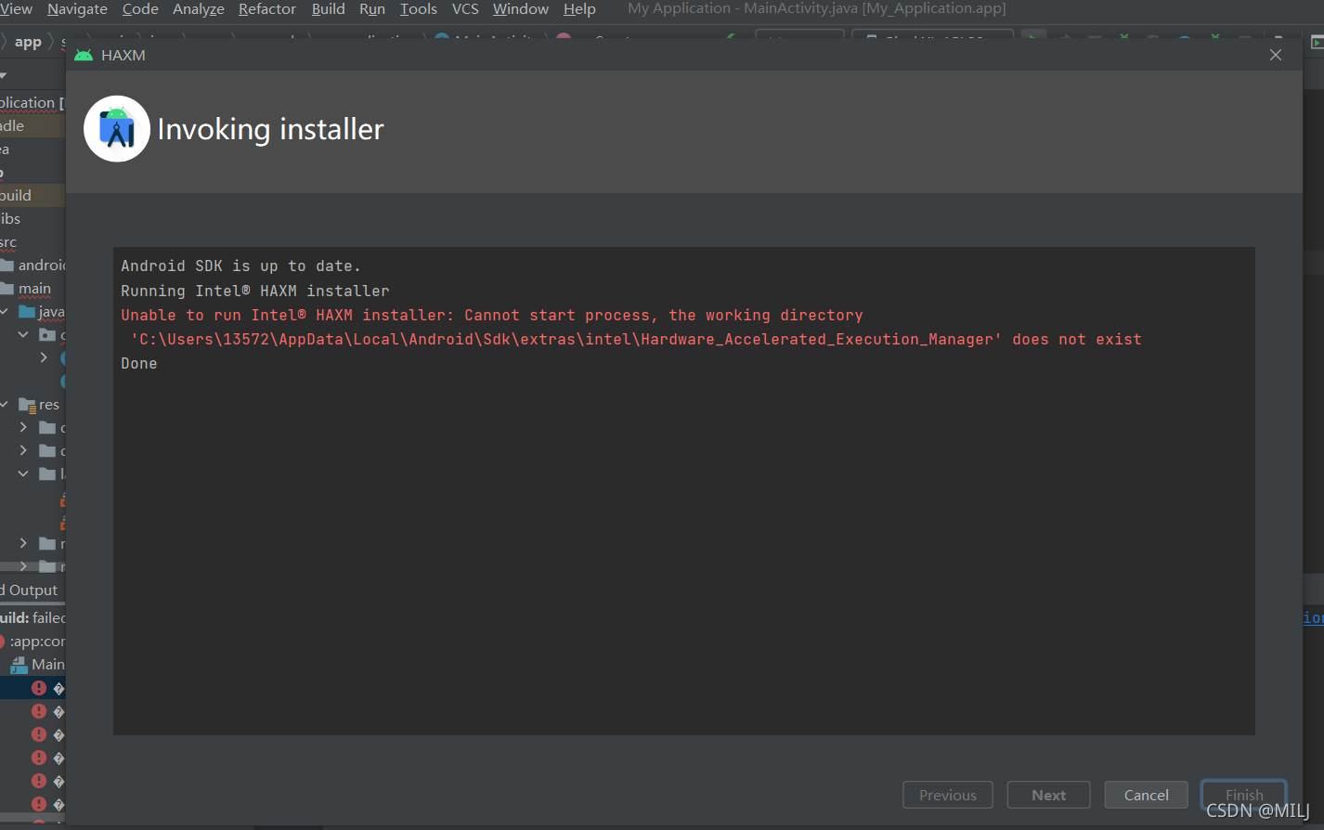Open the Build menu
Viewport: 1324px width, 830px height.
(x=328, y=9)
